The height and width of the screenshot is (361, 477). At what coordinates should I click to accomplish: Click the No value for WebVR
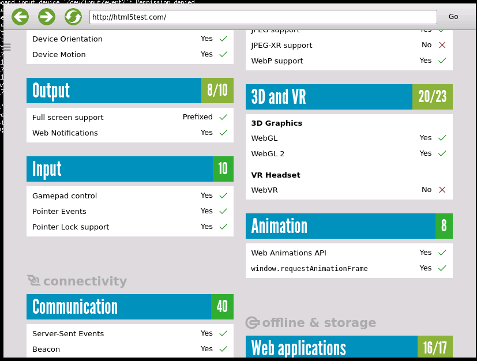point(426,190)
